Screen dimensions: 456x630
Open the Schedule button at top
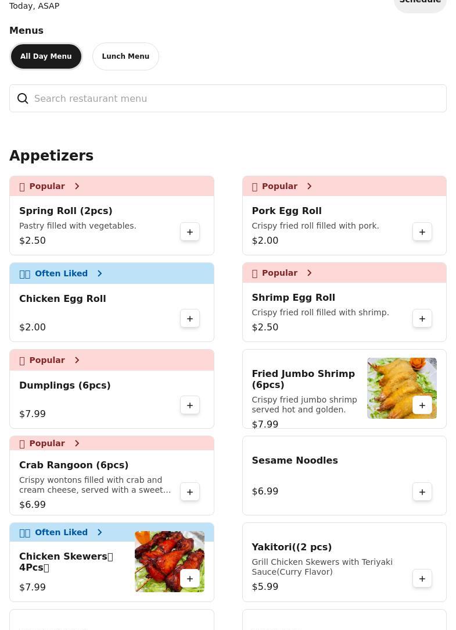click(x=421, y=3)
